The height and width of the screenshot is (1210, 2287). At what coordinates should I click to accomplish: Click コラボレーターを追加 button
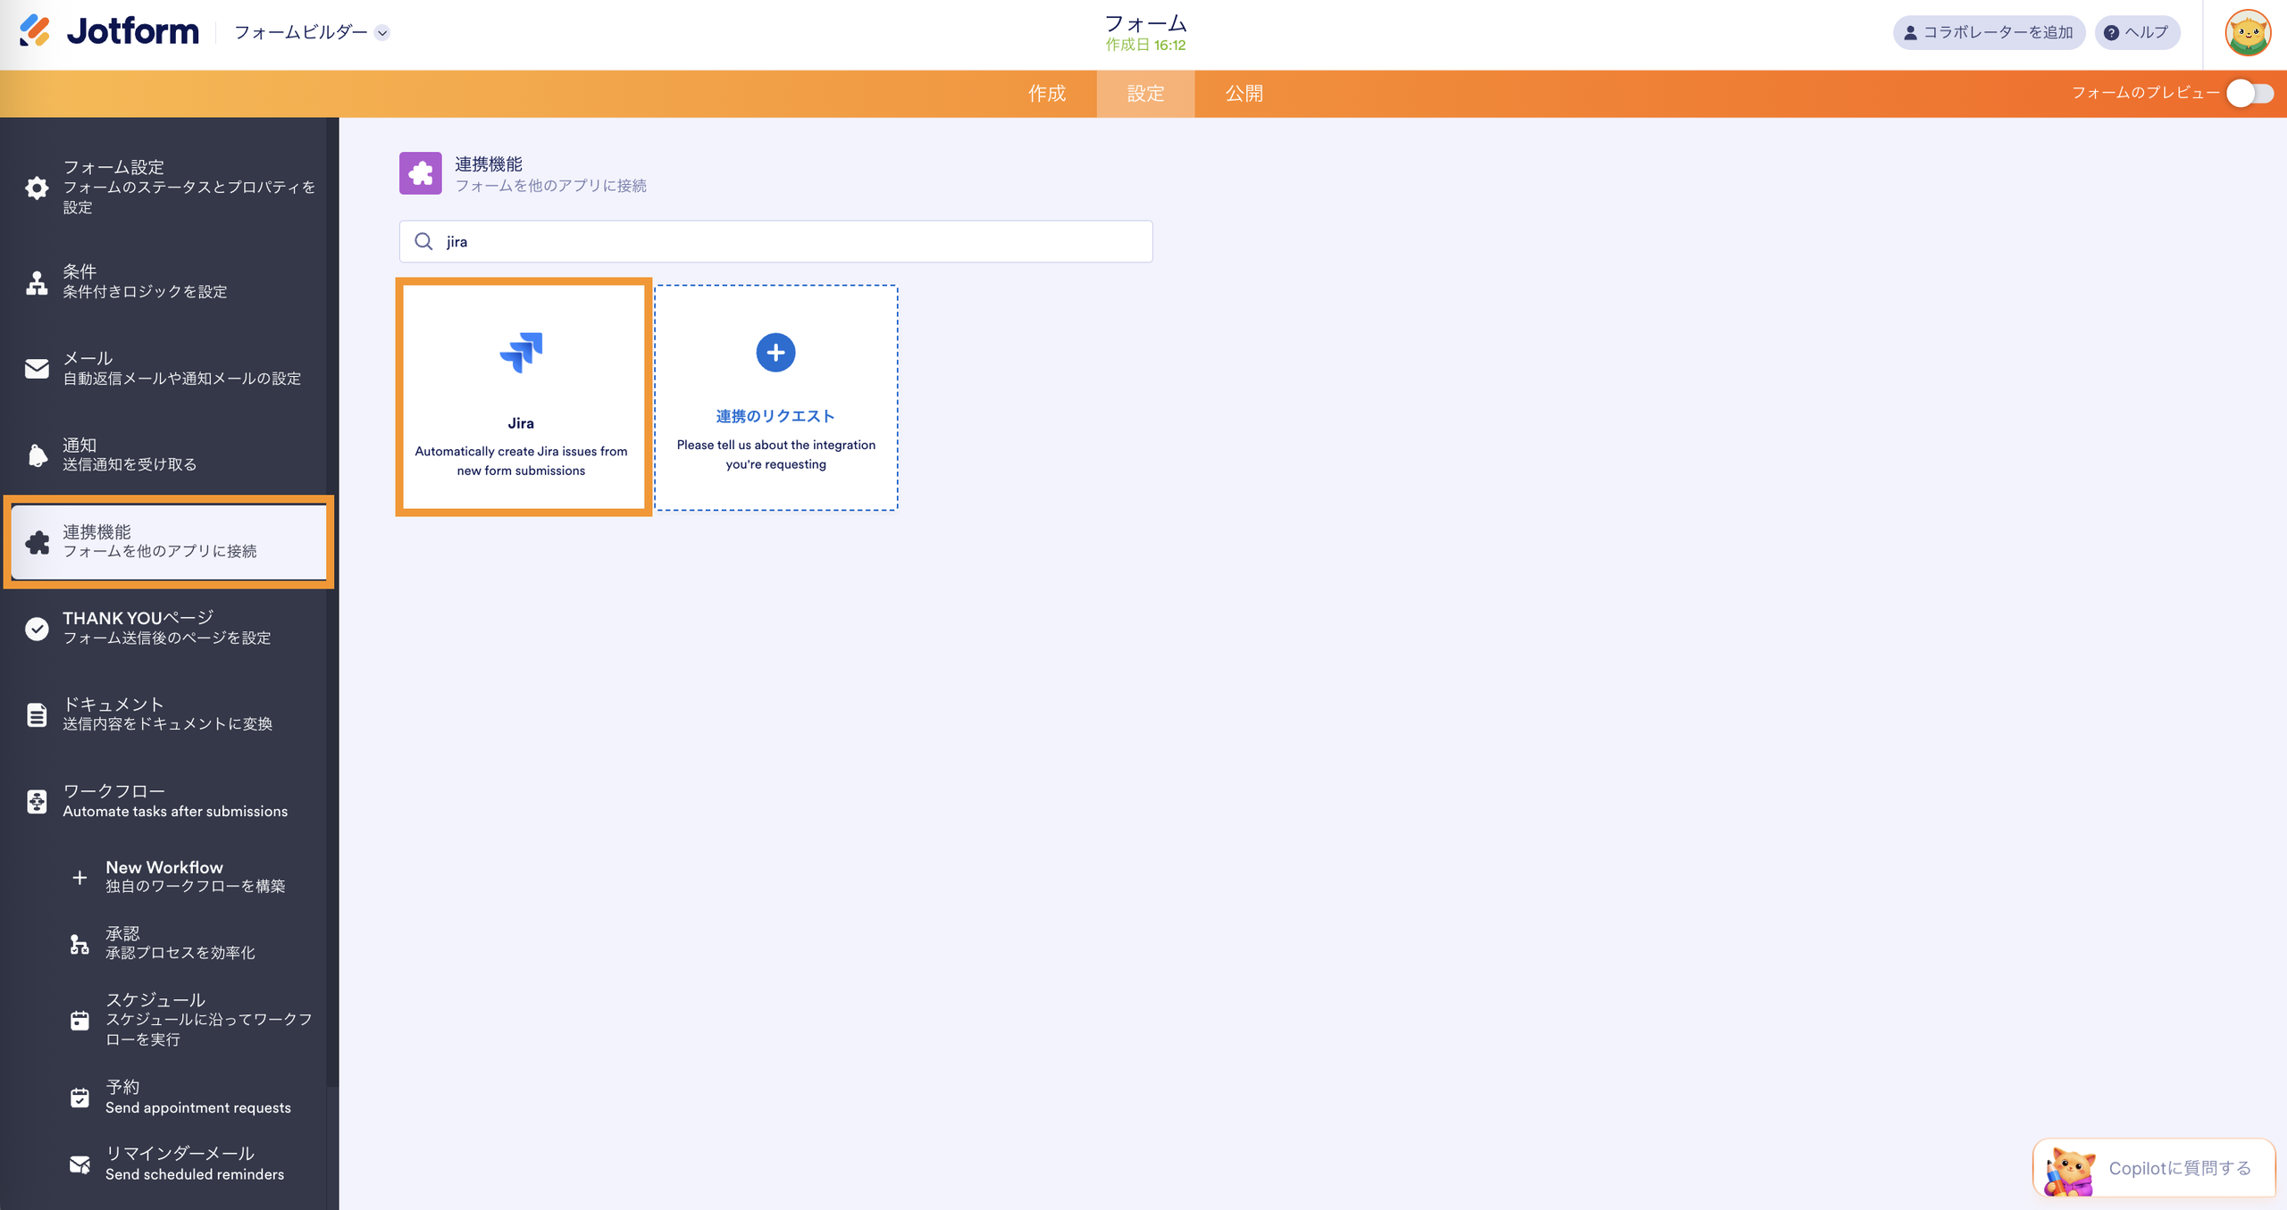(x=1989, y=32)
